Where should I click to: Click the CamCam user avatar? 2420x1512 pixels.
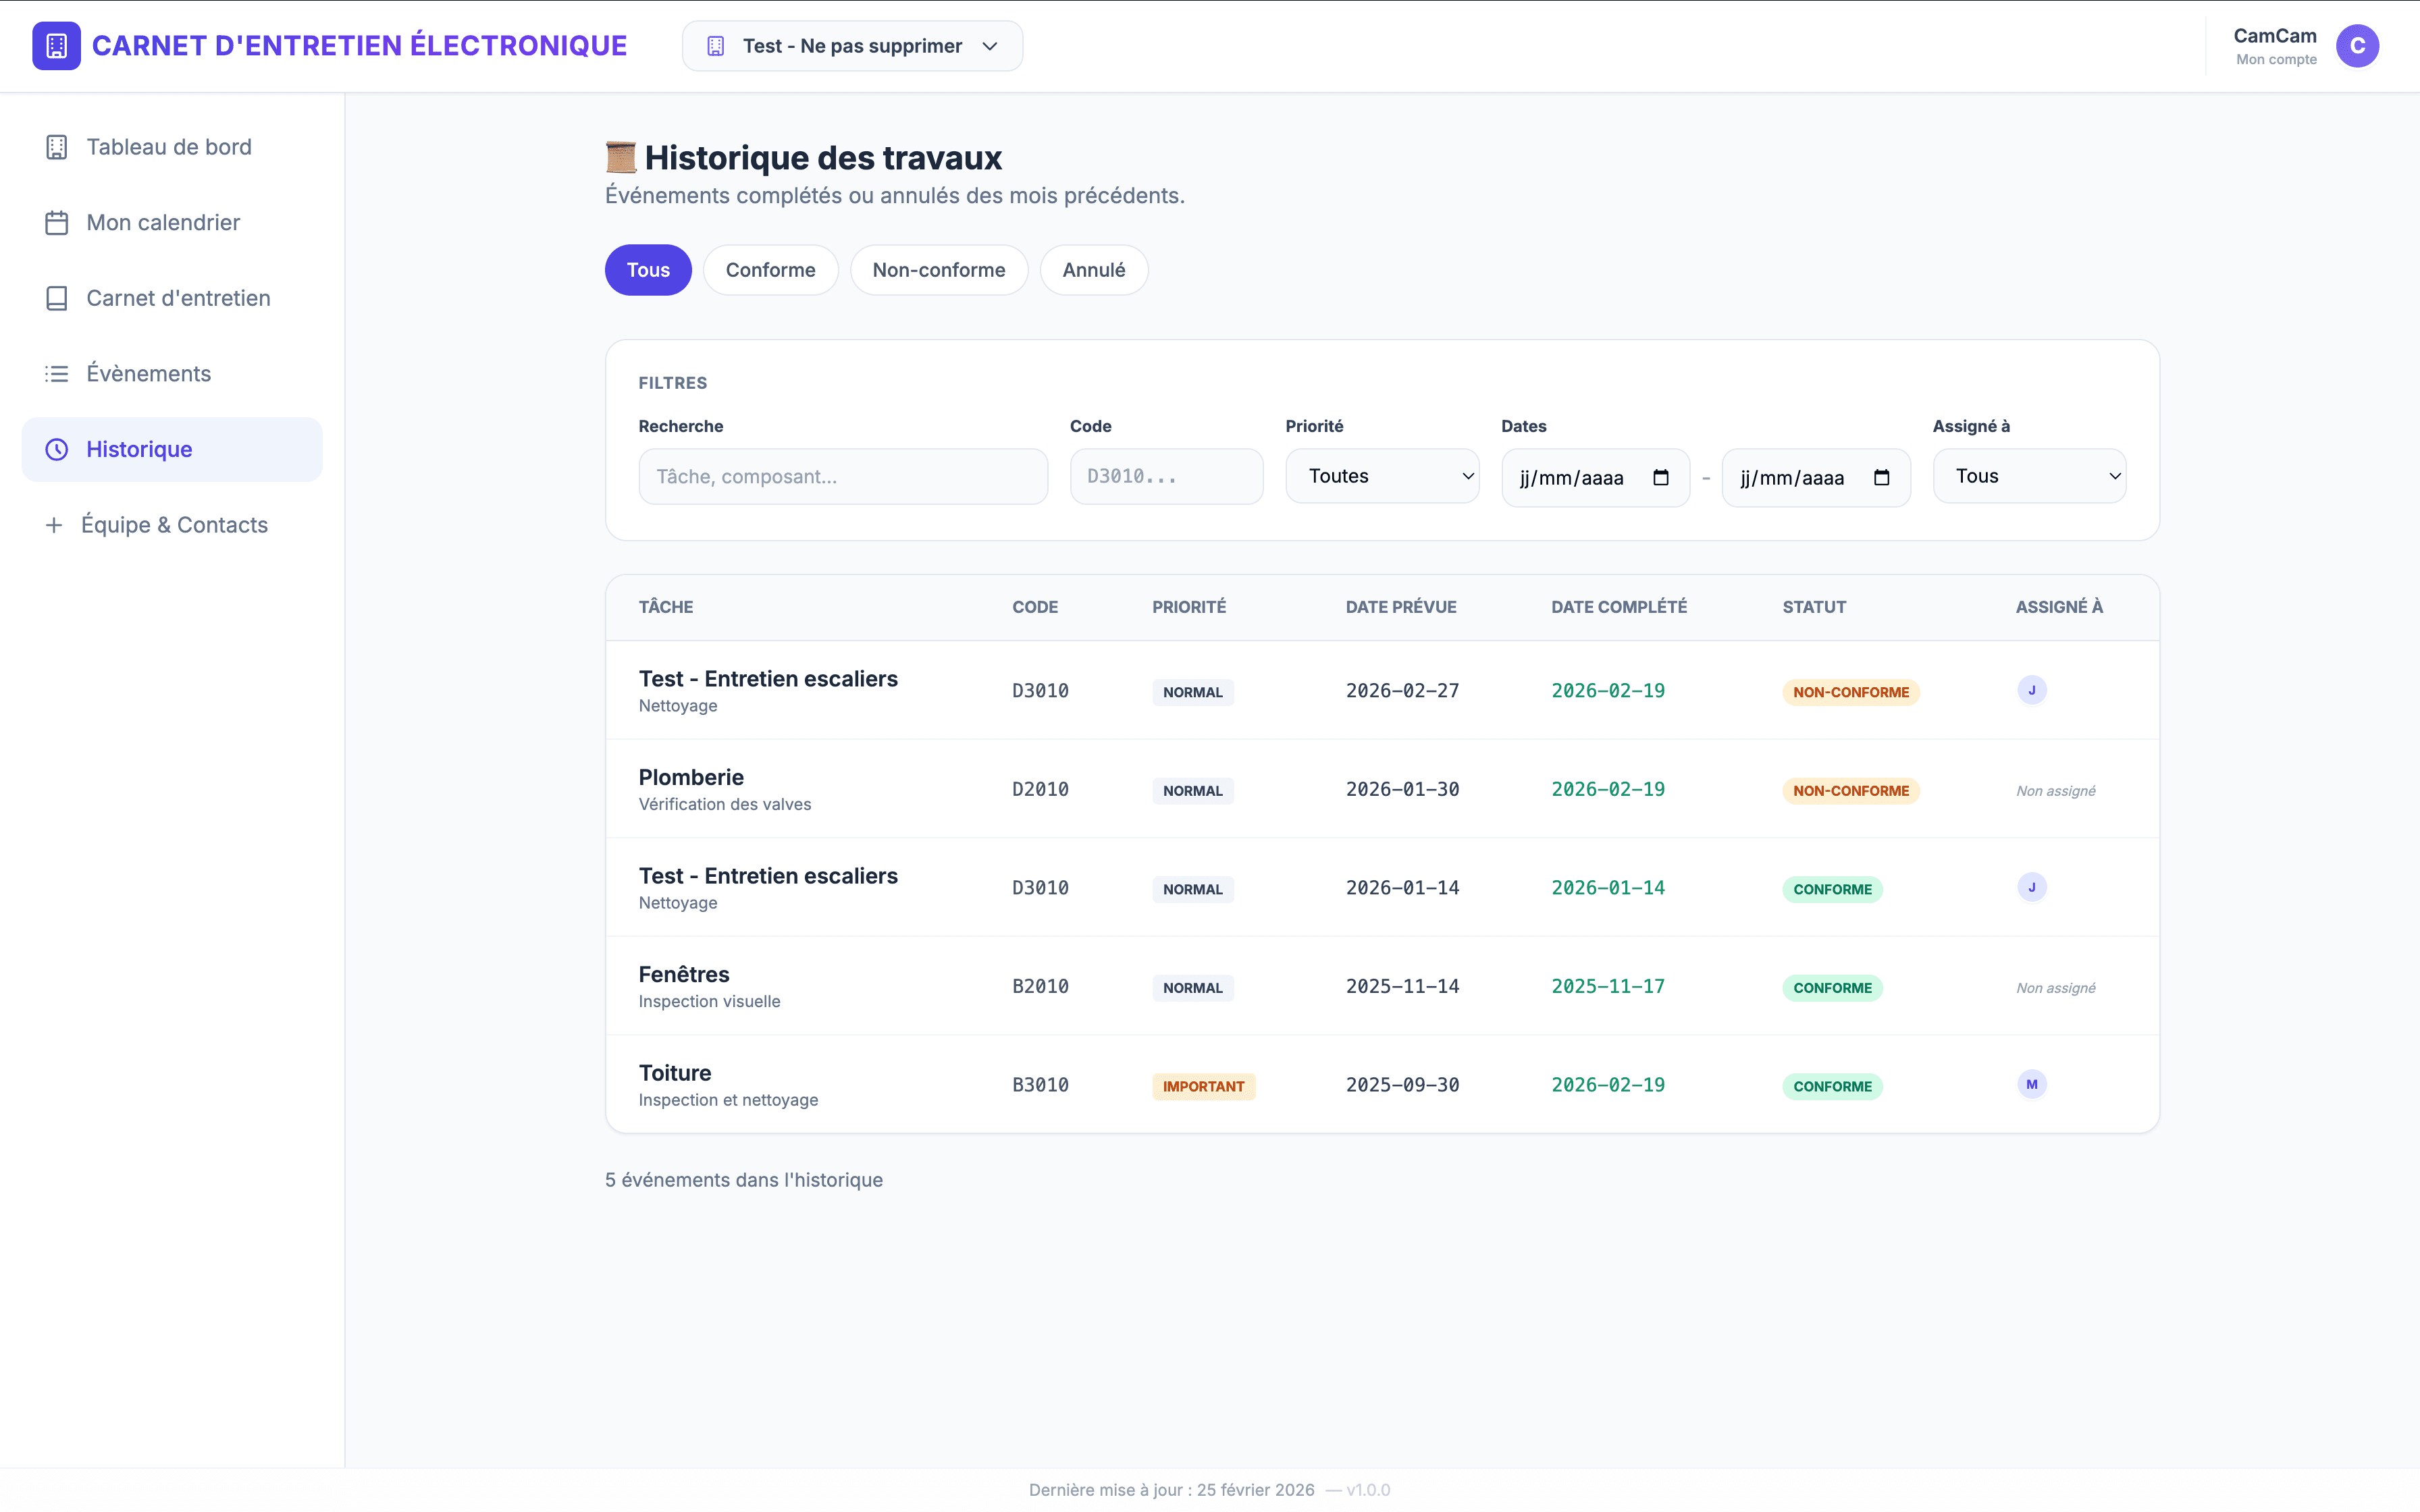[x=2356, y=46]
